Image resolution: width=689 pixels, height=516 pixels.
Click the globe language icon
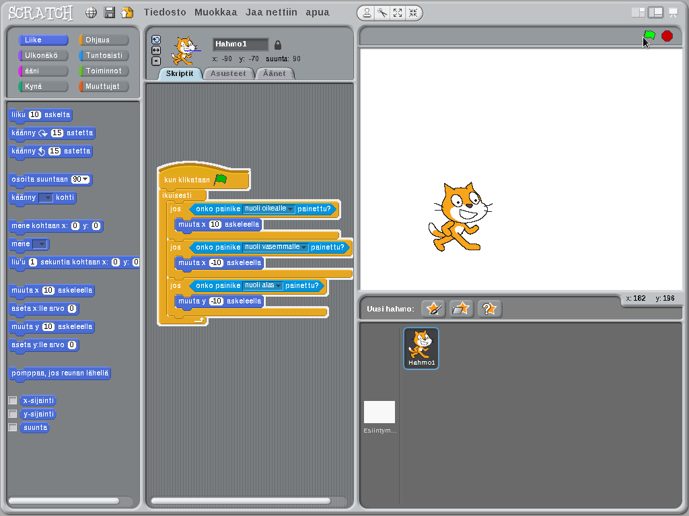92,13
